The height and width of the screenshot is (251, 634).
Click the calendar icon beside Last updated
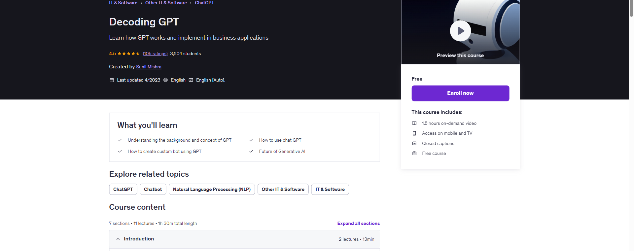click(112, 80)
